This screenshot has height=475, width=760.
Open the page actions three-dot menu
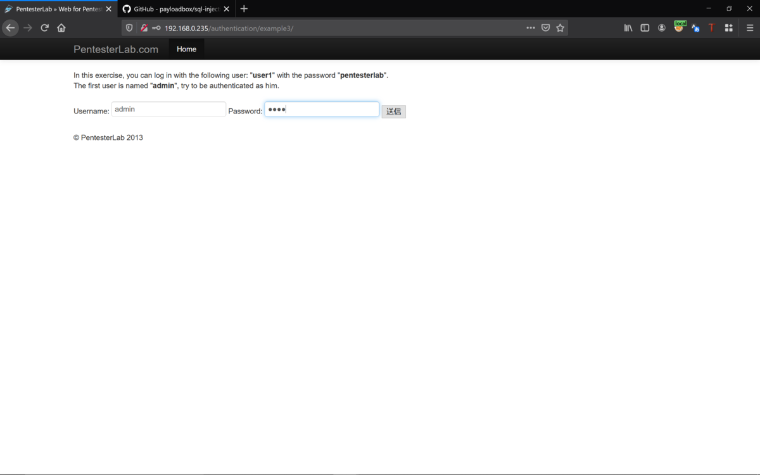531,28
